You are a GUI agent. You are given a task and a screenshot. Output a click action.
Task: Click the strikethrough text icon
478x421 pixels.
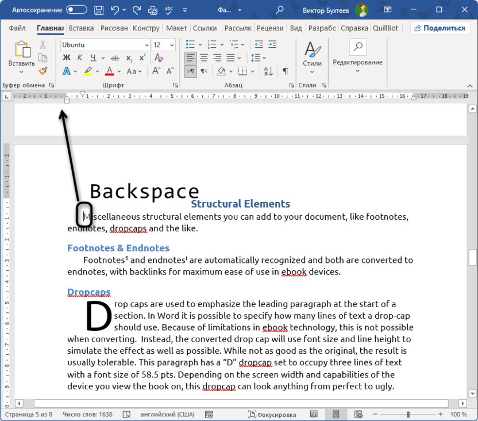(x=115, y=58)
